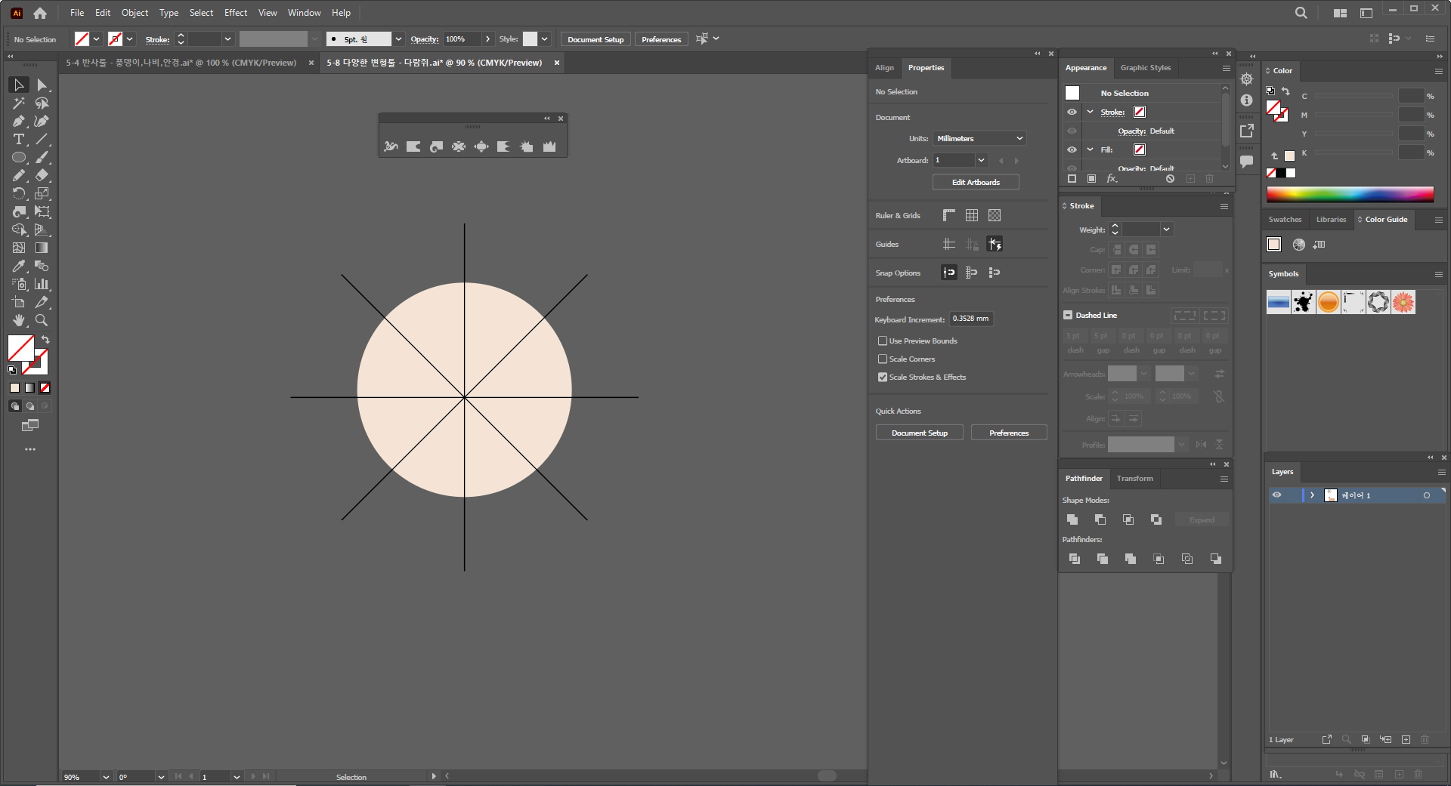1451x786 pixels.
Task: Select the Eyedropper tool
Action: click(19, 266)
